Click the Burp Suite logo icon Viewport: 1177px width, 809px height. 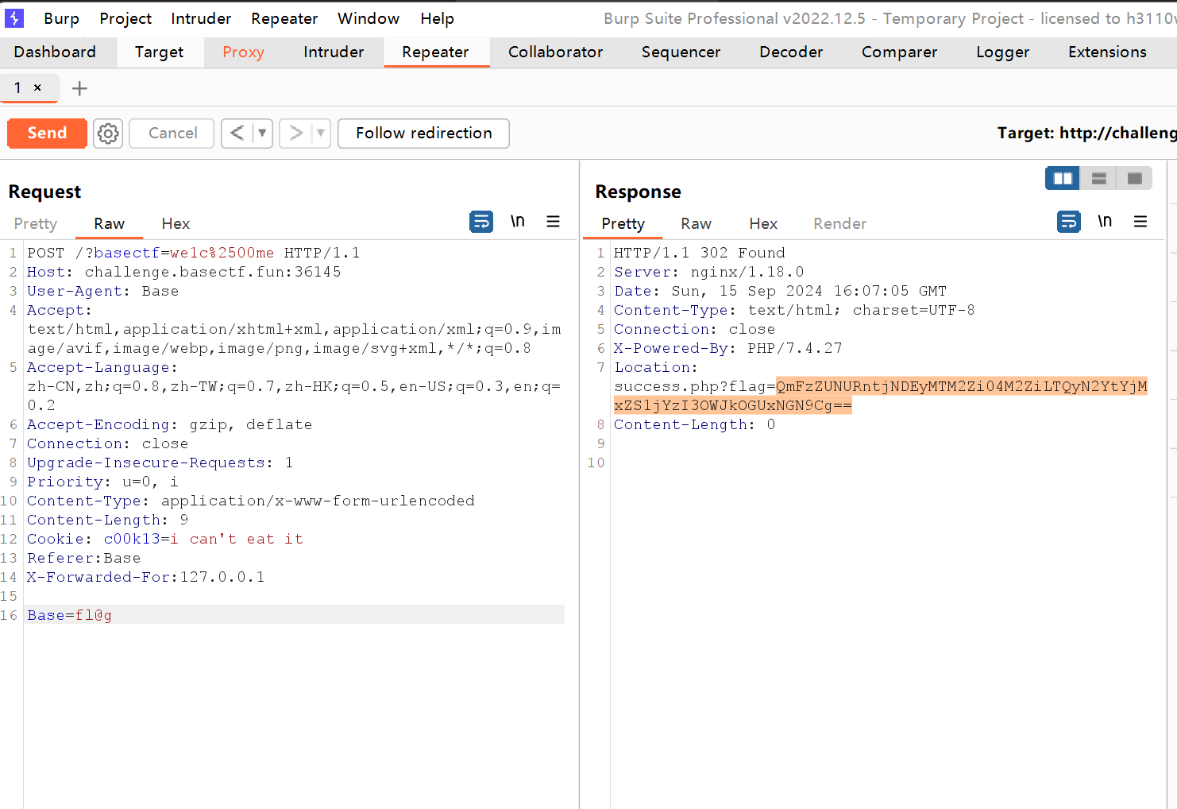[x=14, y=17]
